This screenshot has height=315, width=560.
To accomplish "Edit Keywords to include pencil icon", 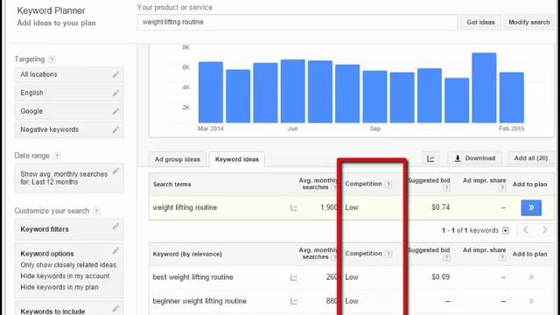I will (115, 309).
